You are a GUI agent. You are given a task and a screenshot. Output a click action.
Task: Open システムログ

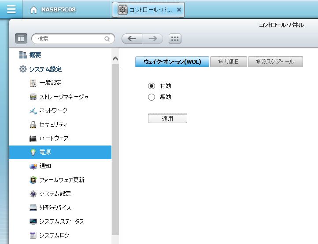(x=54, y=236)
